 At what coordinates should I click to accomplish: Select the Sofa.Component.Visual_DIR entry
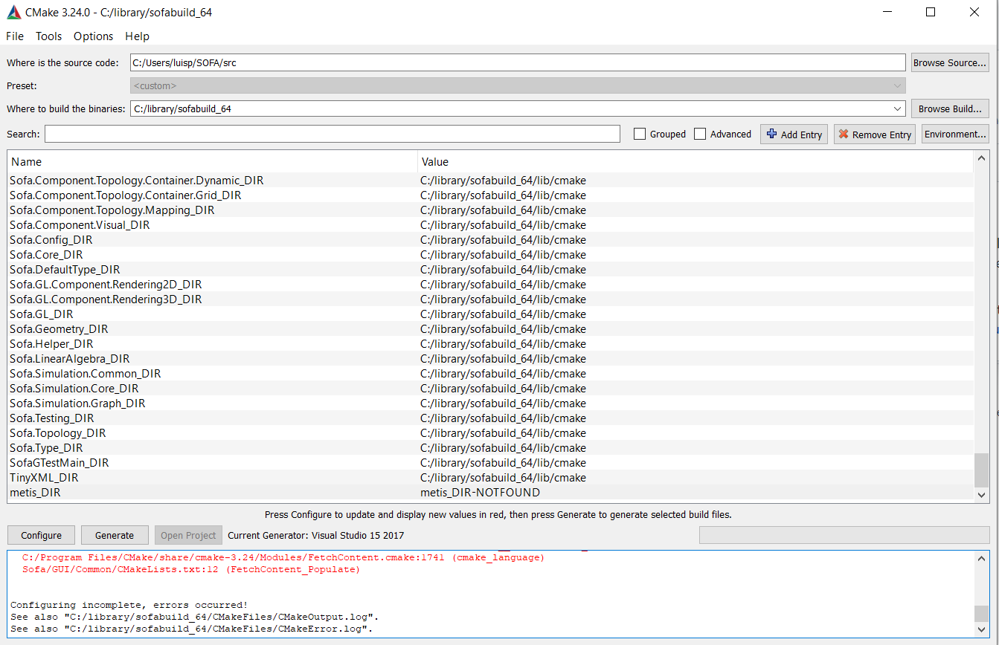coord(80,225)
